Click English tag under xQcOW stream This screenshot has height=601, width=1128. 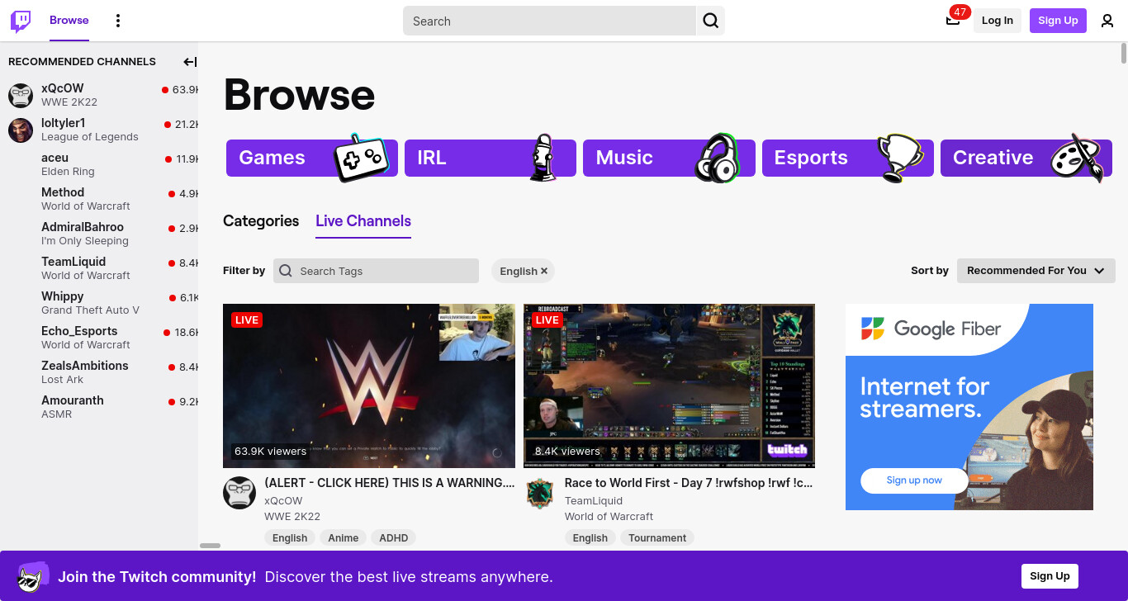290,537
